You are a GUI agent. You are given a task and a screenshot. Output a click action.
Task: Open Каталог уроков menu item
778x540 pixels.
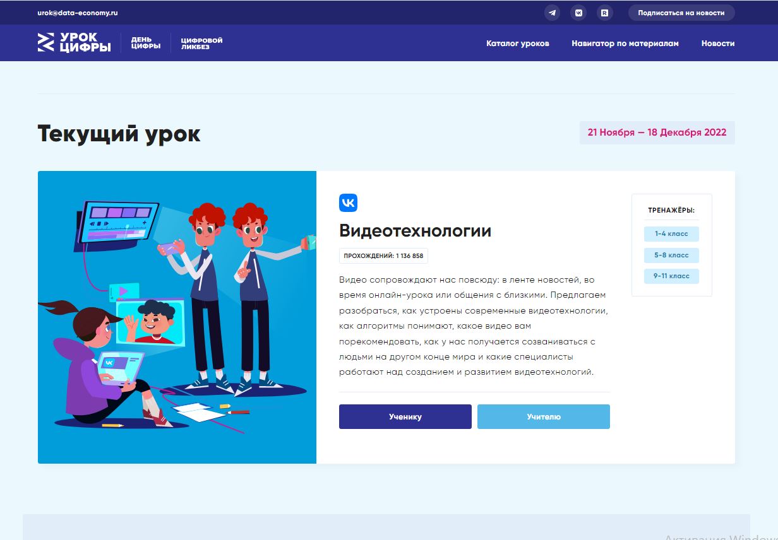point(517,44)
